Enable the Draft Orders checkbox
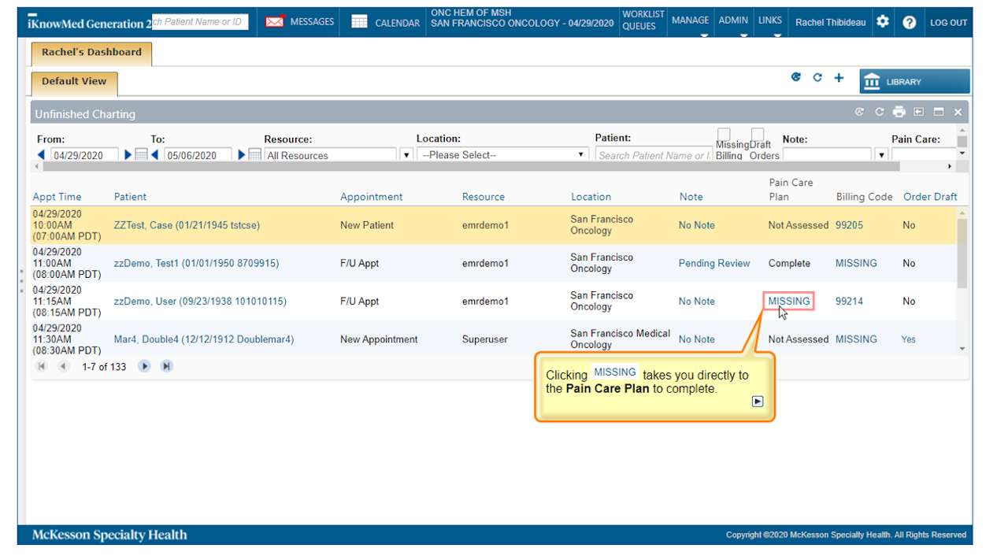This screenshot has width=1008, height=559. (x=757, y=135)
